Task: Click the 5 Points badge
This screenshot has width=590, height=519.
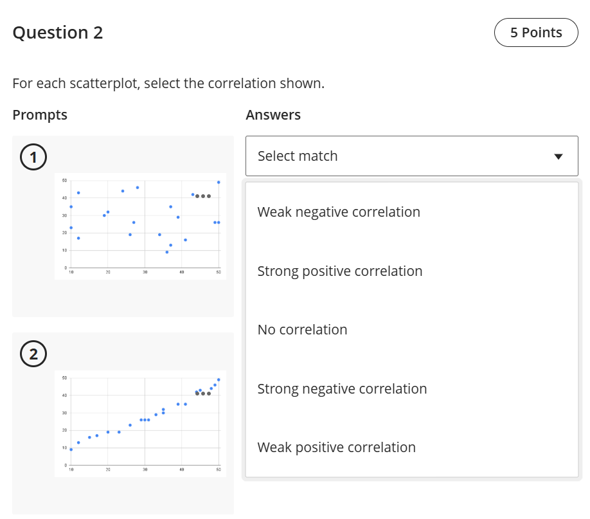Action: (x=536, y=33)
